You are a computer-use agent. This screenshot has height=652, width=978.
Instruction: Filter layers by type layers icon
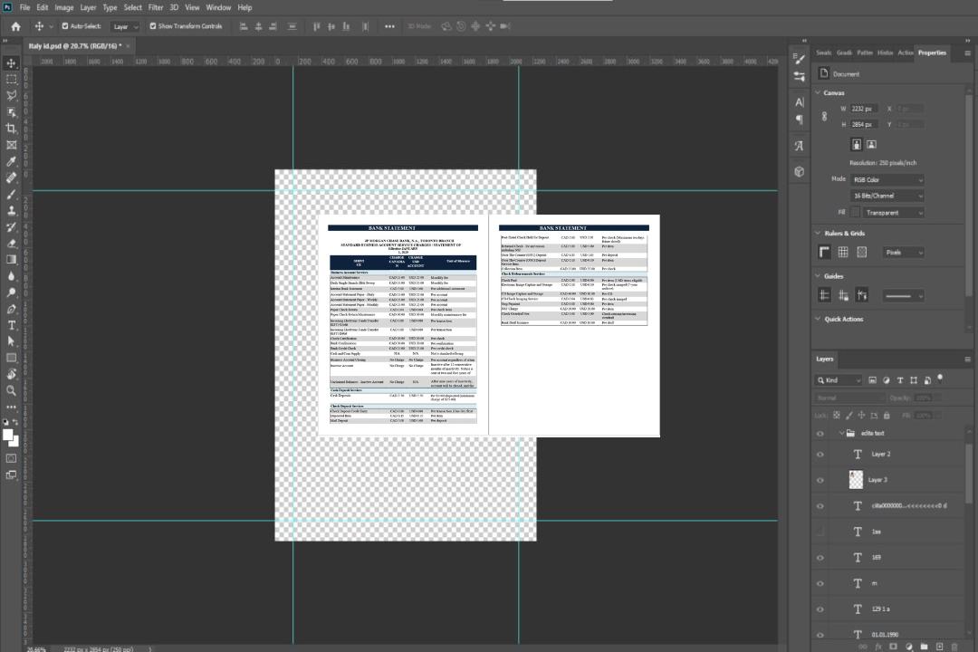click(x=900, y=380)
